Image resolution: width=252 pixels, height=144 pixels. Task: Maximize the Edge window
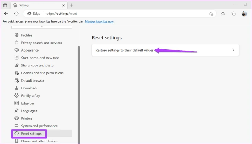pos(245,4)
